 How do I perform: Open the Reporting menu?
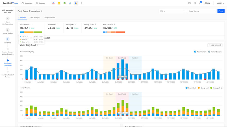[27, 3]
